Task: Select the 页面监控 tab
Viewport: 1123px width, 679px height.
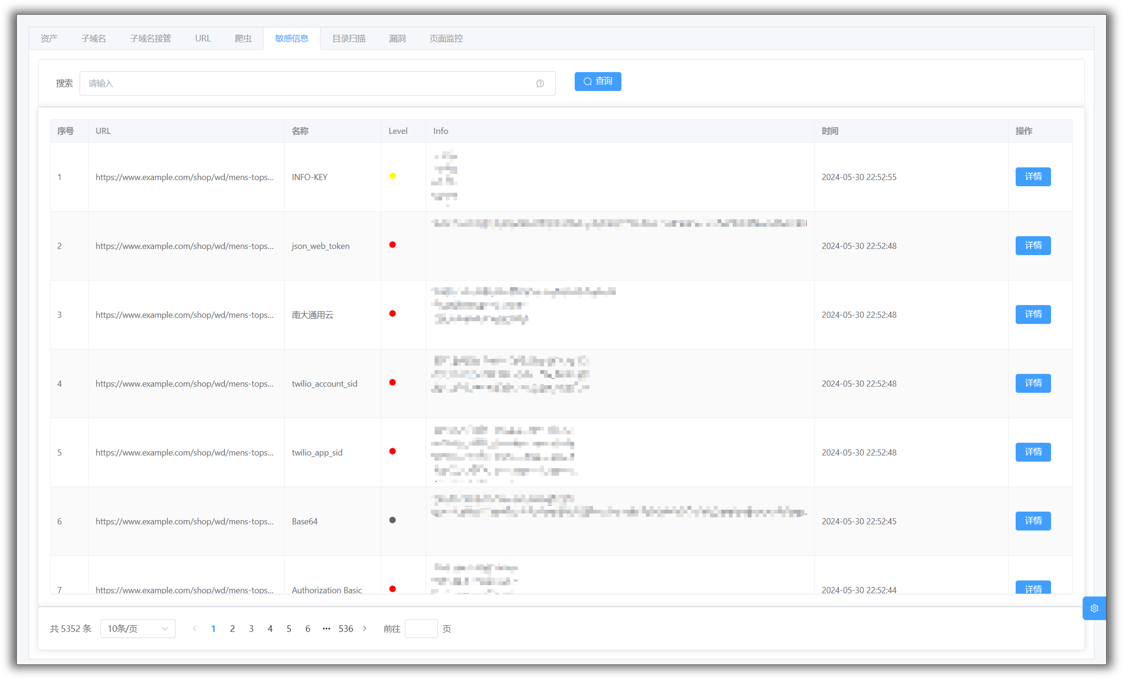Action: 446,38
